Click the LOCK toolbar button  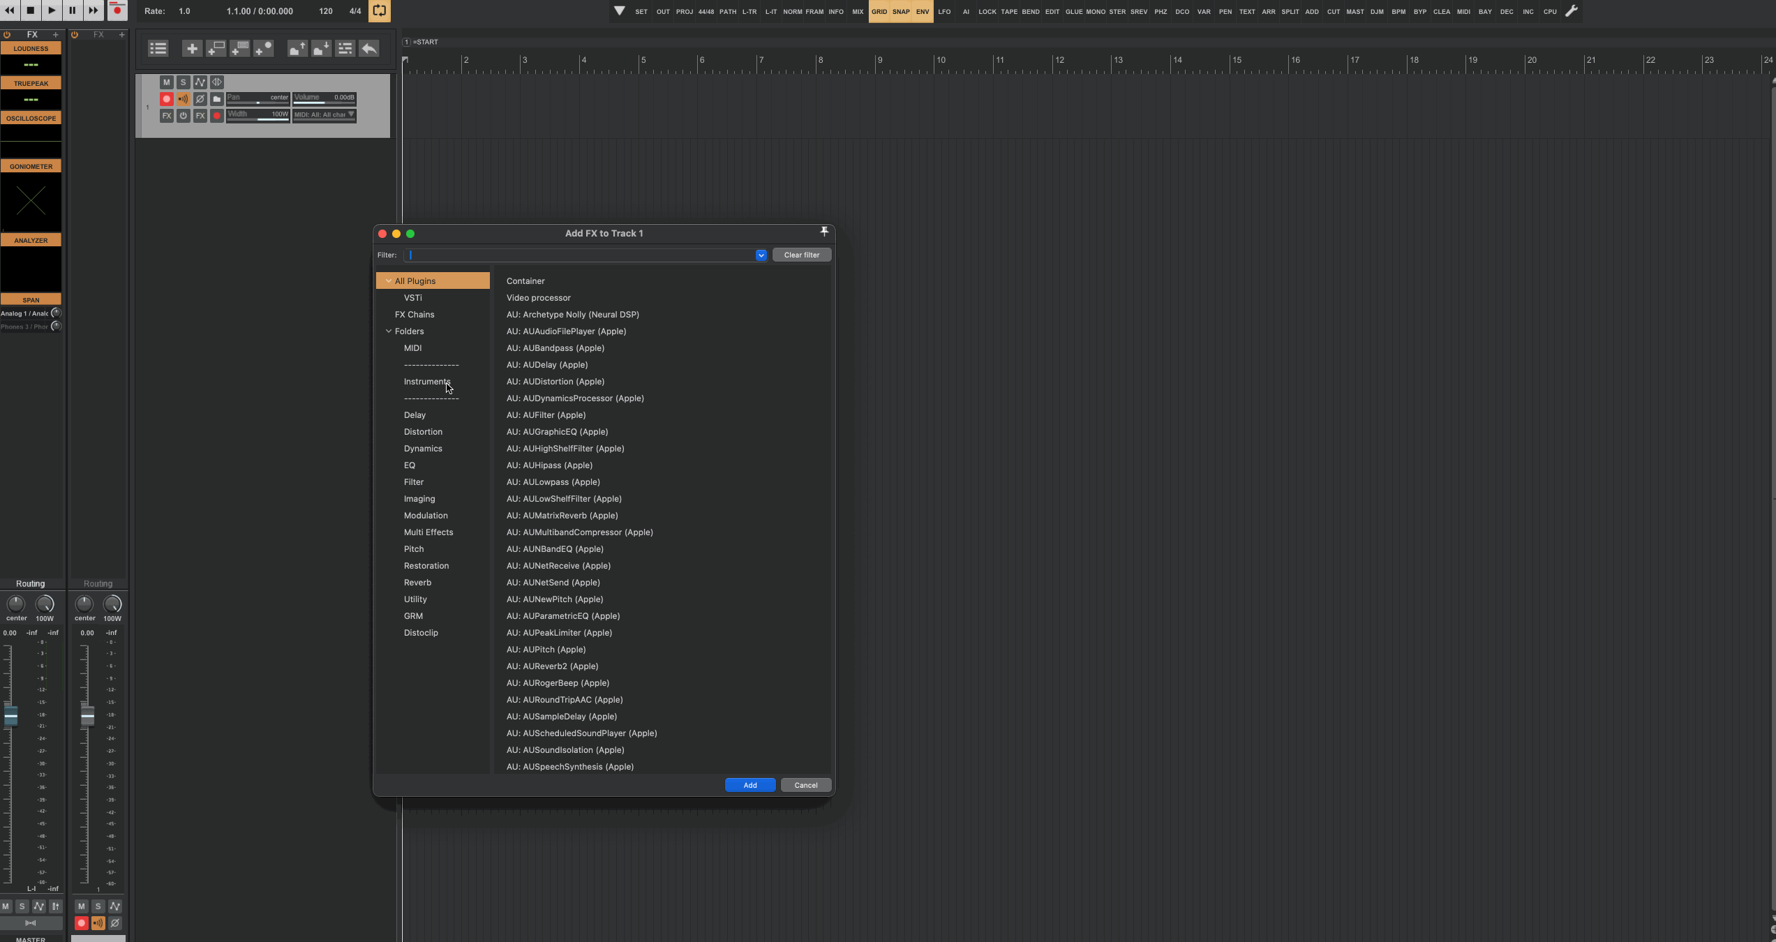tap(987, 11)
